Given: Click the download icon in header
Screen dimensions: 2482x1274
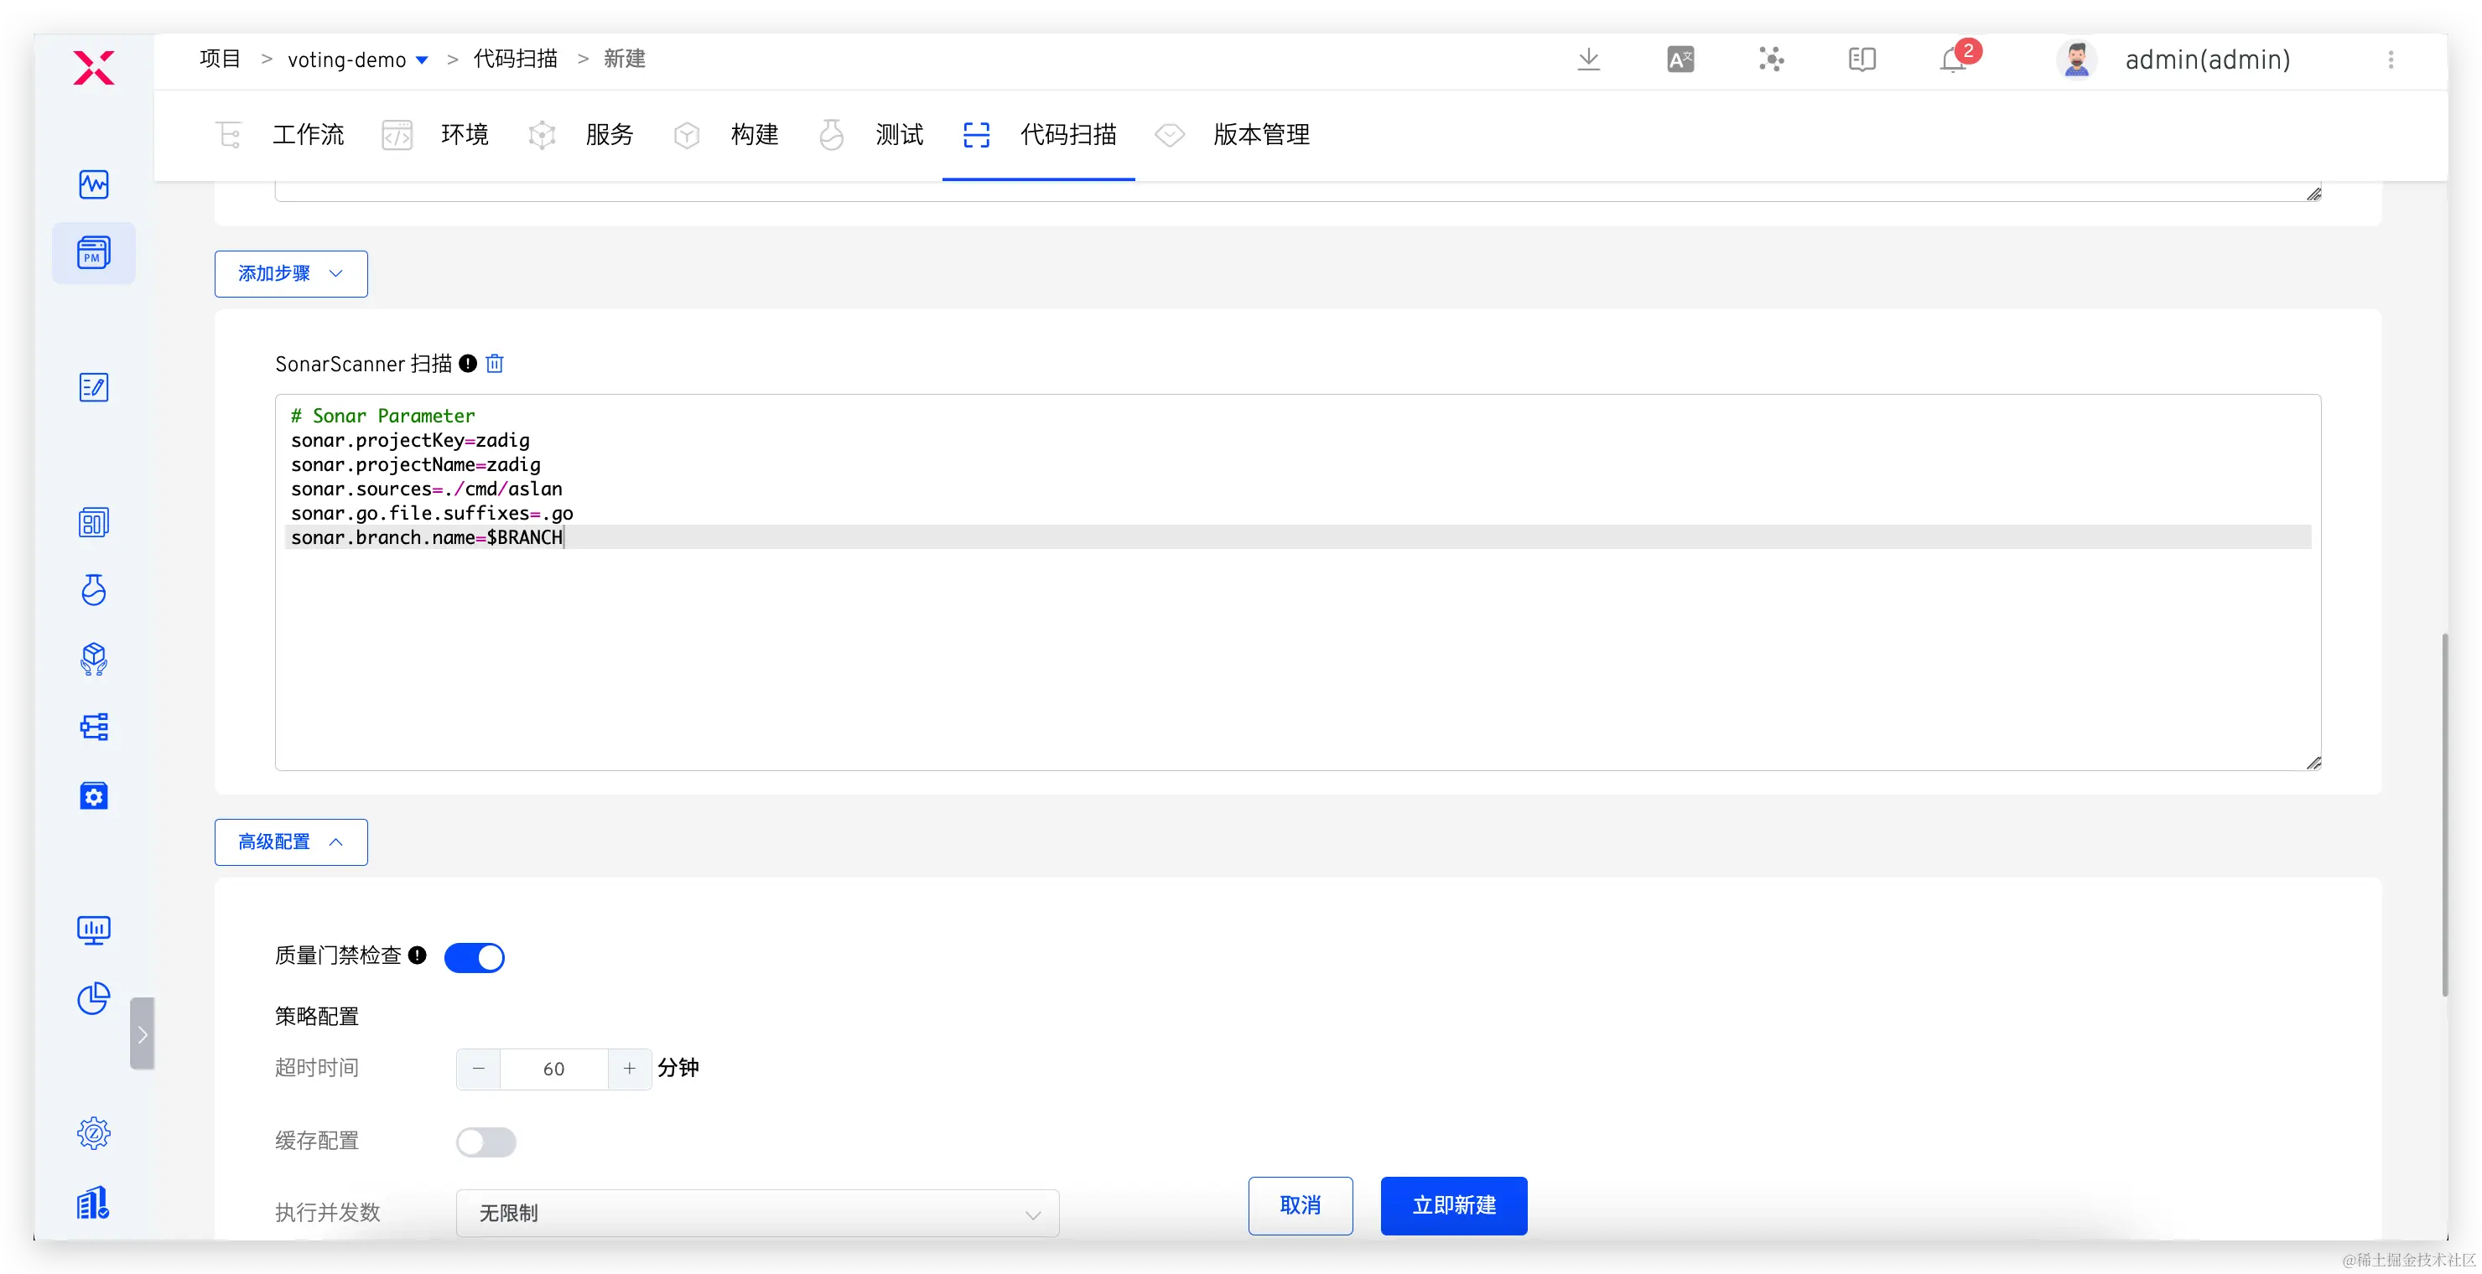Looking at the screenshot, I should pos(1589,60).
